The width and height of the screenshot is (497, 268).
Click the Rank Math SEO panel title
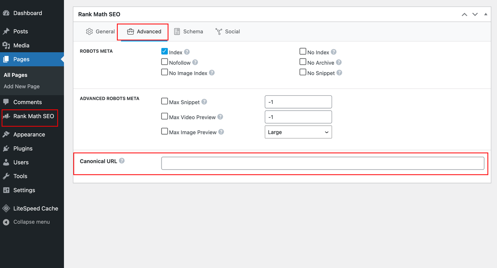(99, 14)
